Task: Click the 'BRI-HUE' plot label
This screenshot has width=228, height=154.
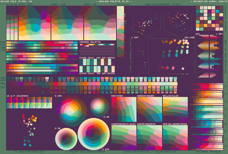Action: [x=190, y=37]
